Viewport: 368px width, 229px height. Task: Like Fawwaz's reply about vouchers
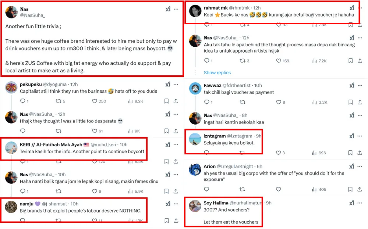[x=279, y=102]
